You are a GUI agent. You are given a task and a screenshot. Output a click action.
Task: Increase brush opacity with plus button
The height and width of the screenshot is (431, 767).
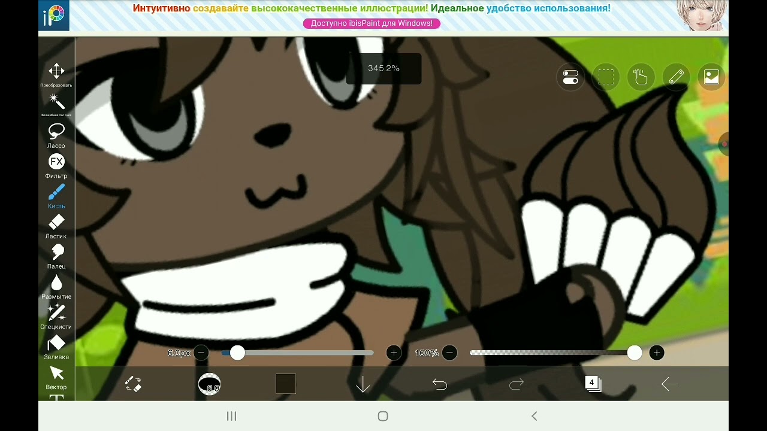(657, 353)
